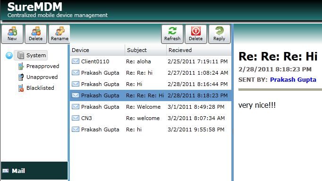Image resolution: width=322 pixels, height=181 pixels.
Task: Click envelope icon for Client0110 message
Action: tap(76, 61)
